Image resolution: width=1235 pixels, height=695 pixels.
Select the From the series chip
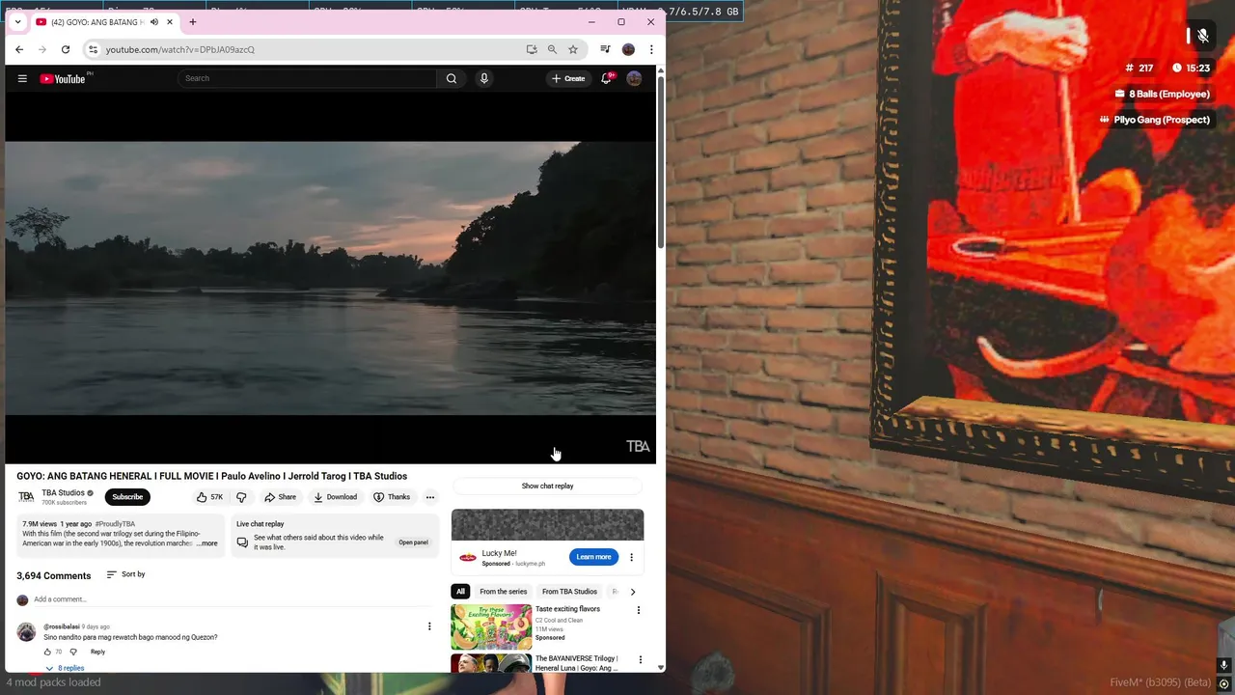(x=503, y=592)
